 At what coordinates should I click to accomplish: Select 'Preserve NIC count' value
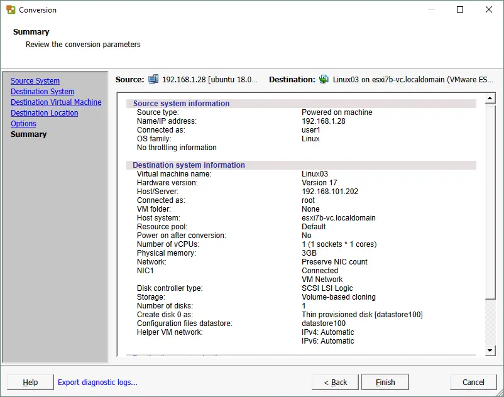pyautogui.click(x=334, y=262)
